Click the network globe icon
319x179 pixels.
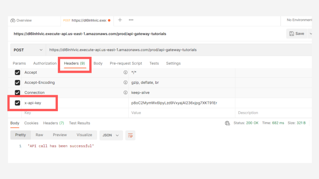[x=227, y=123]
